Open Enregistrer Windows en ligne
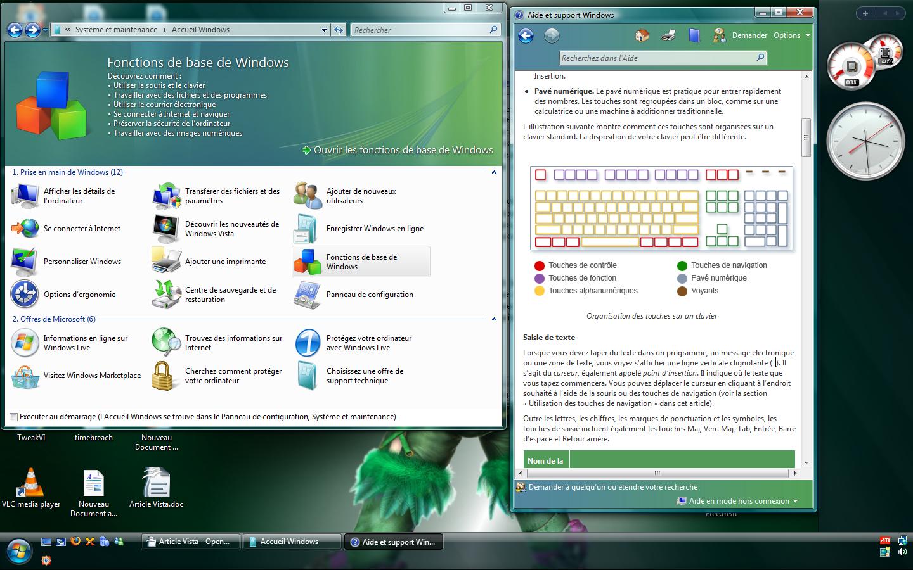The image size is (913, 570). [x=359, y=229]
